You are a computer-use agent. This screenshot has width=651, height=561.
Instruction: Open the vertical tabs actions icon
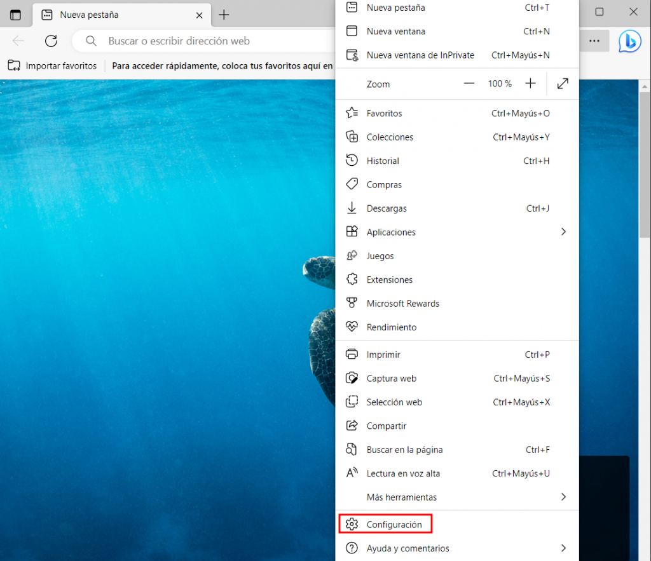pos(15,15)
